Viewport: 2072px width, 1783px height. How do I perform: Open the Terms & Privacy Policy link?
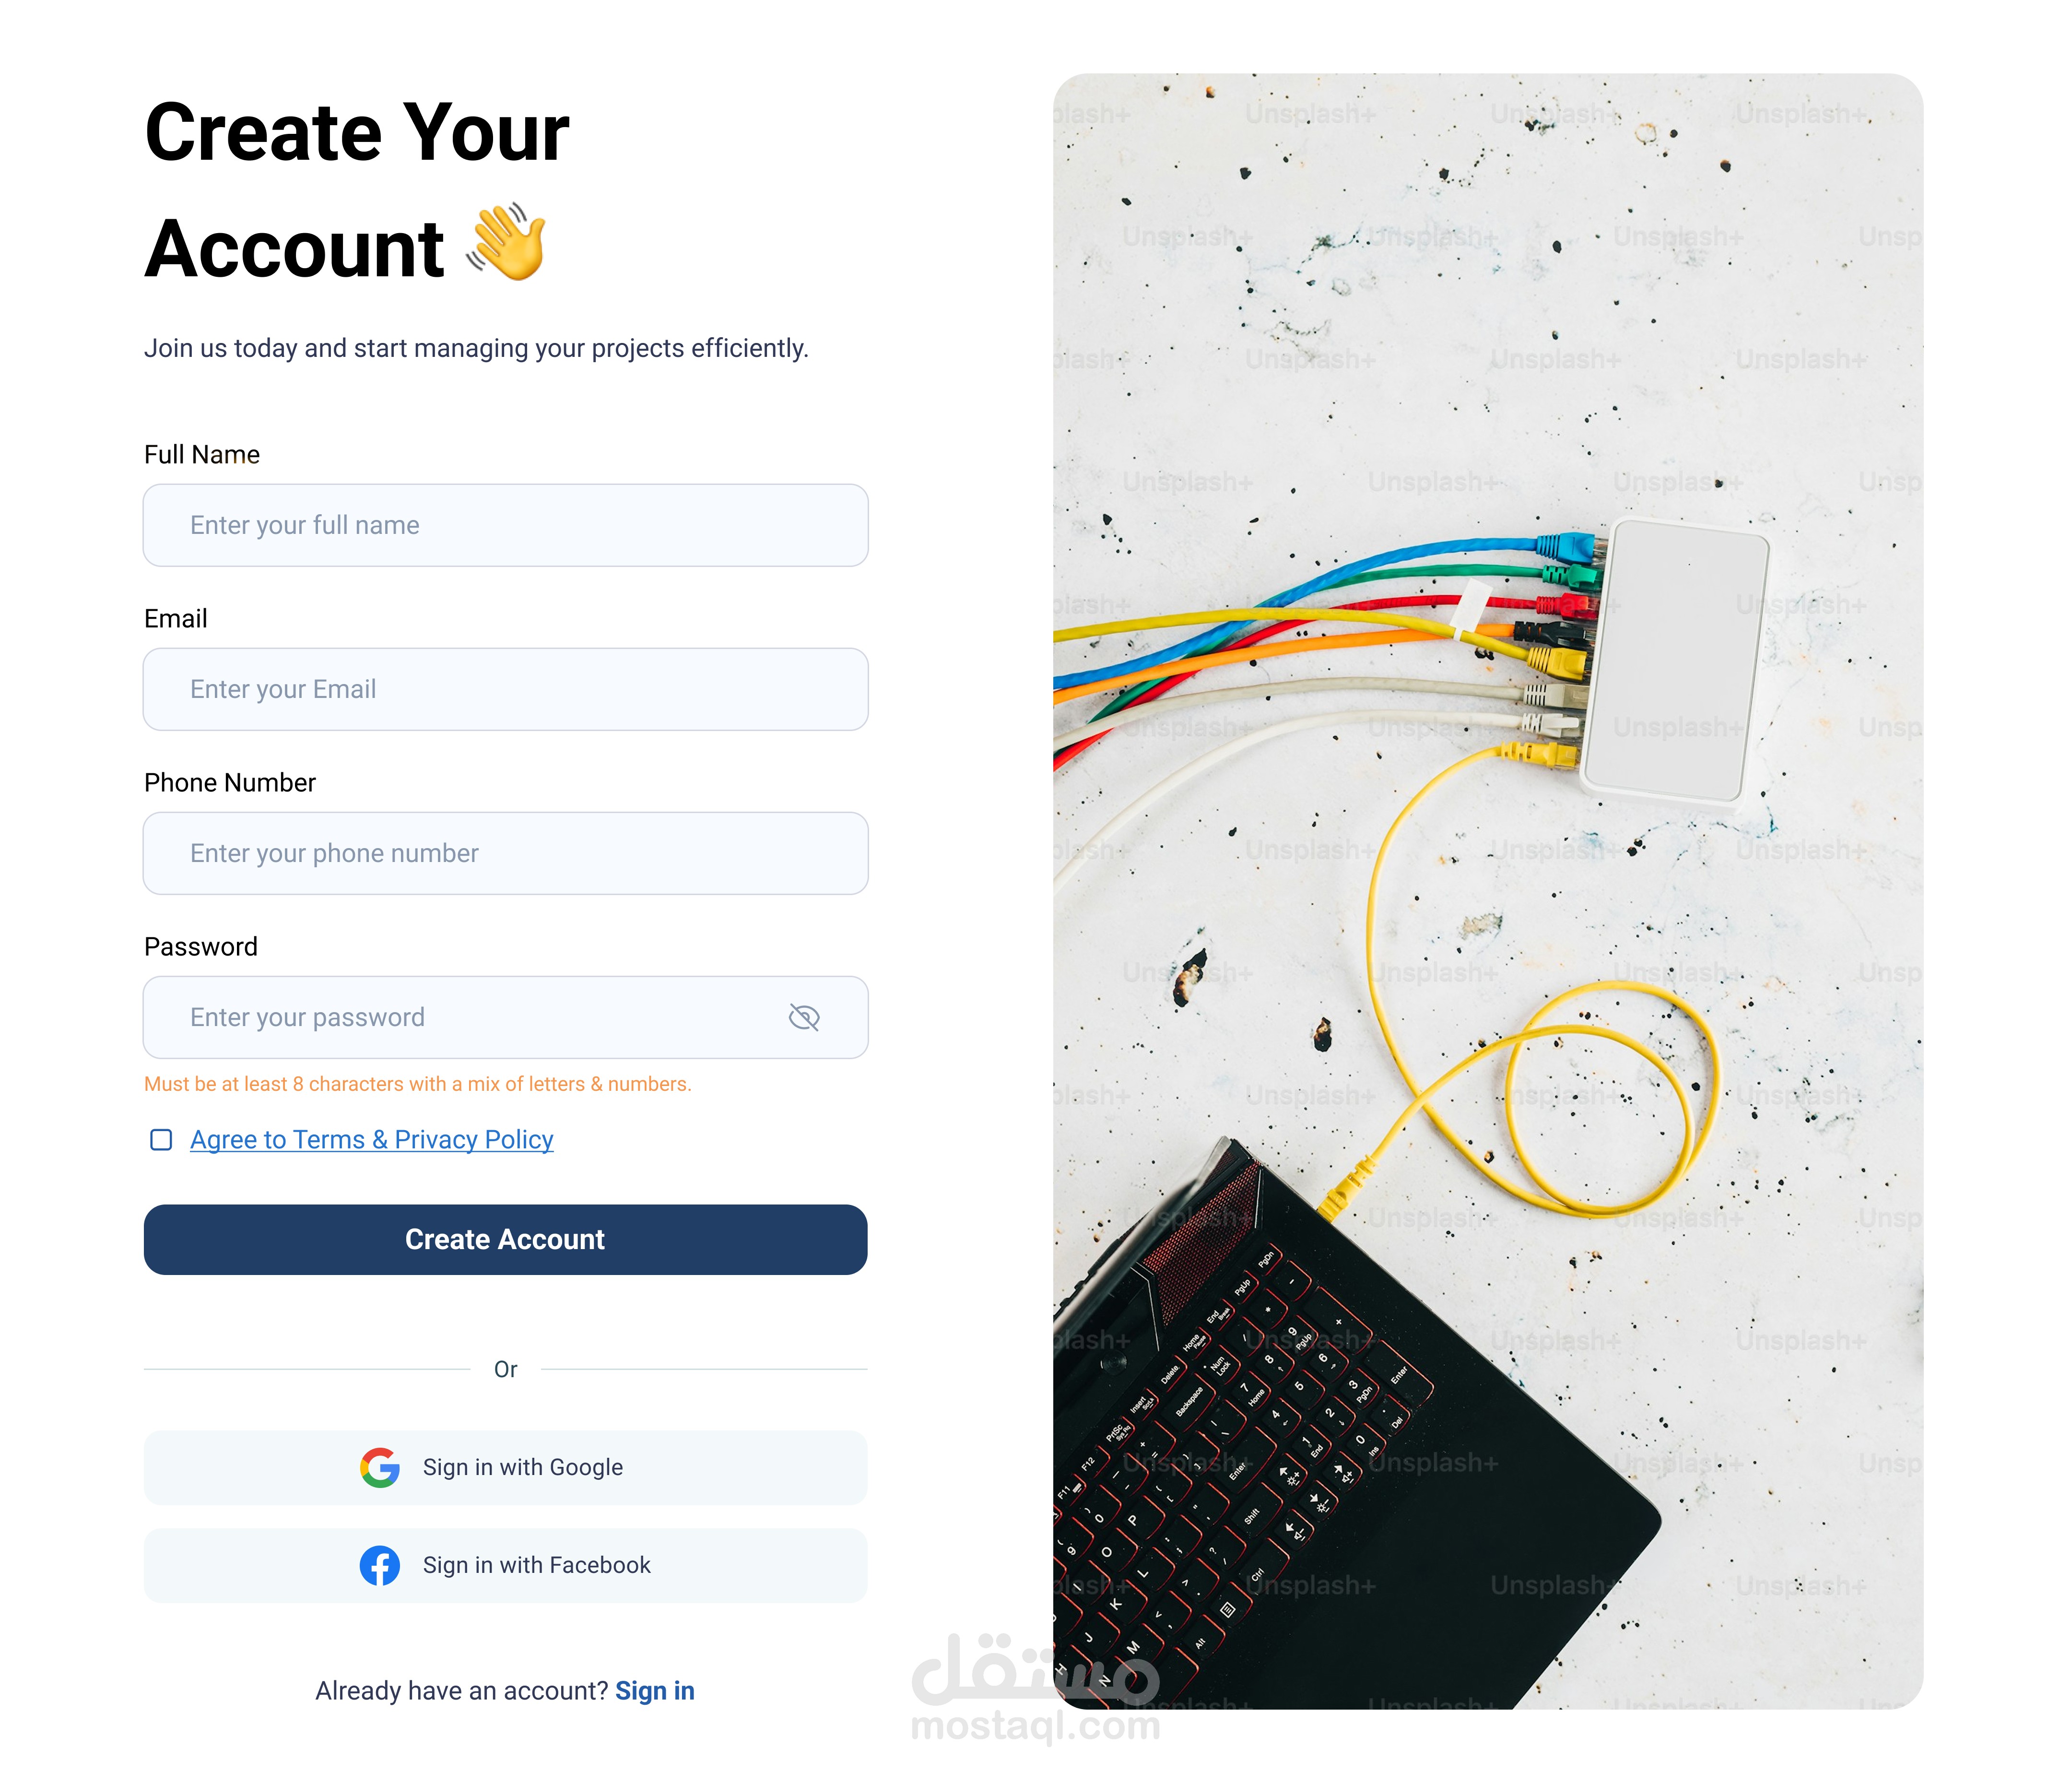(372, 1140)
